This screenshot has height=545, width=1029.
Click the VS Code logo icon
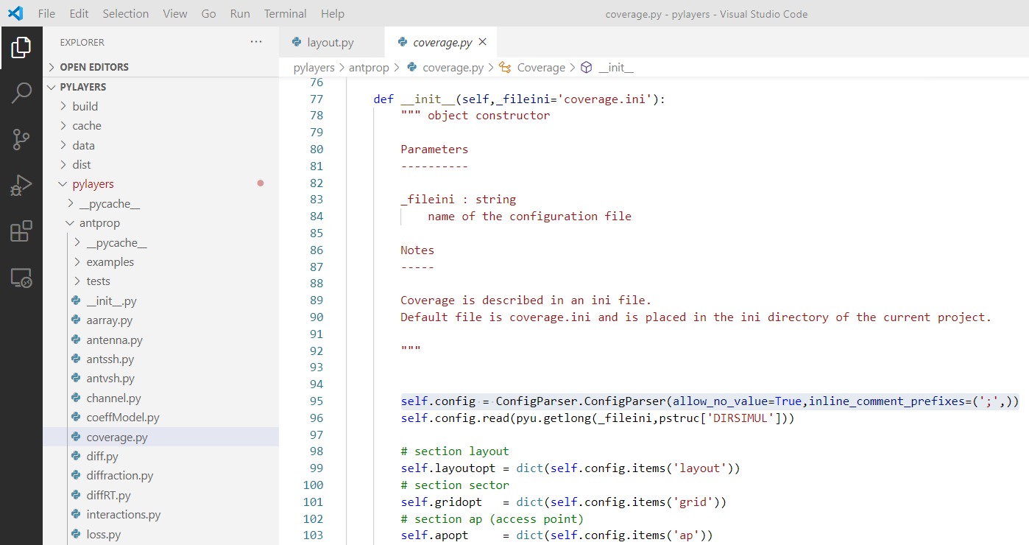pos(15,13)
